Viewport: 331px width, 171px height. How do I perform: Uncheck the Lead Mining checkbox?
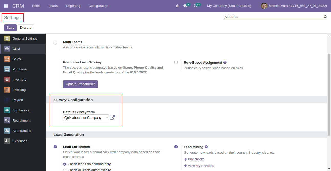click(x=176, y=147)
